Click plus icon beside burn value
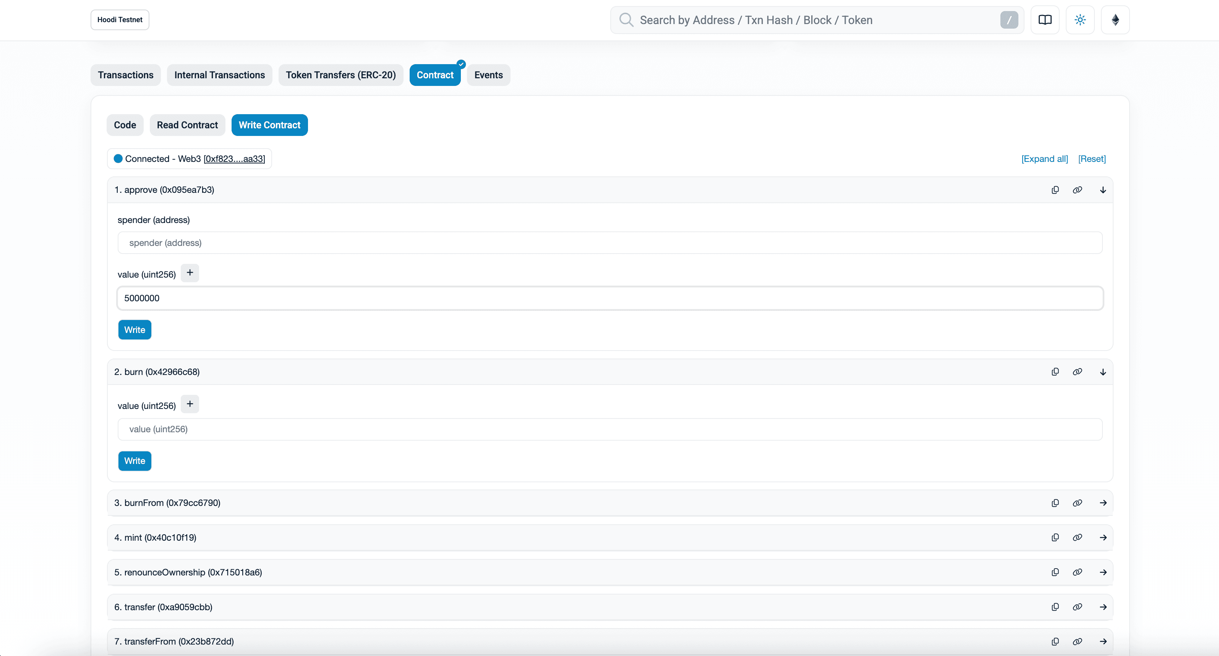The width and height of the screenshot is (1219, 656). coord(190,404)
